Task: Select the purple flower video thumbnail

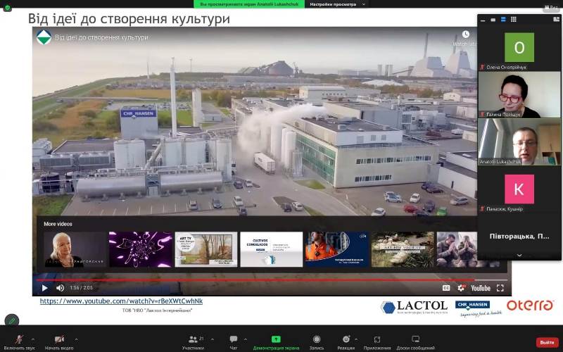Action: 140,249
